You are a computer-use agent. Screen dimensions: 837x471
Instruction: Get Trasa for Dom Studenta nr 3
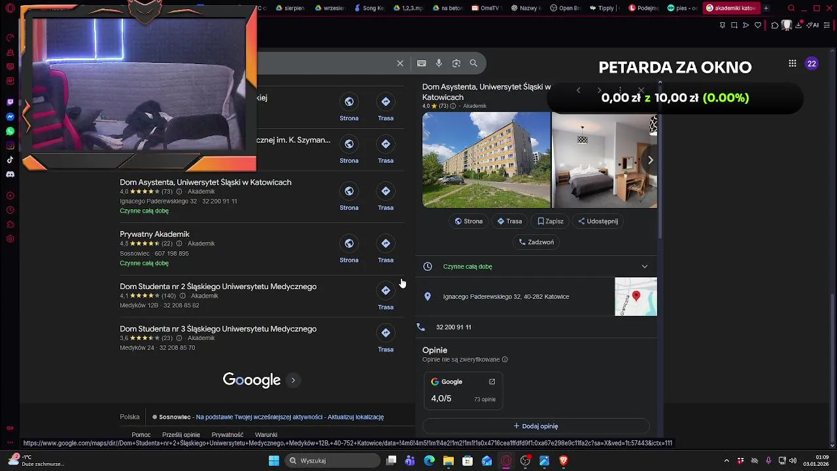point(386,340)
